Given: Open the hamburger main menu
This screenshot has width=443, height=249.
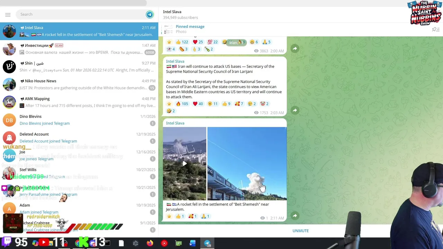Looking at the screenshot, I should pyautogui.click(x=8, y=15).
